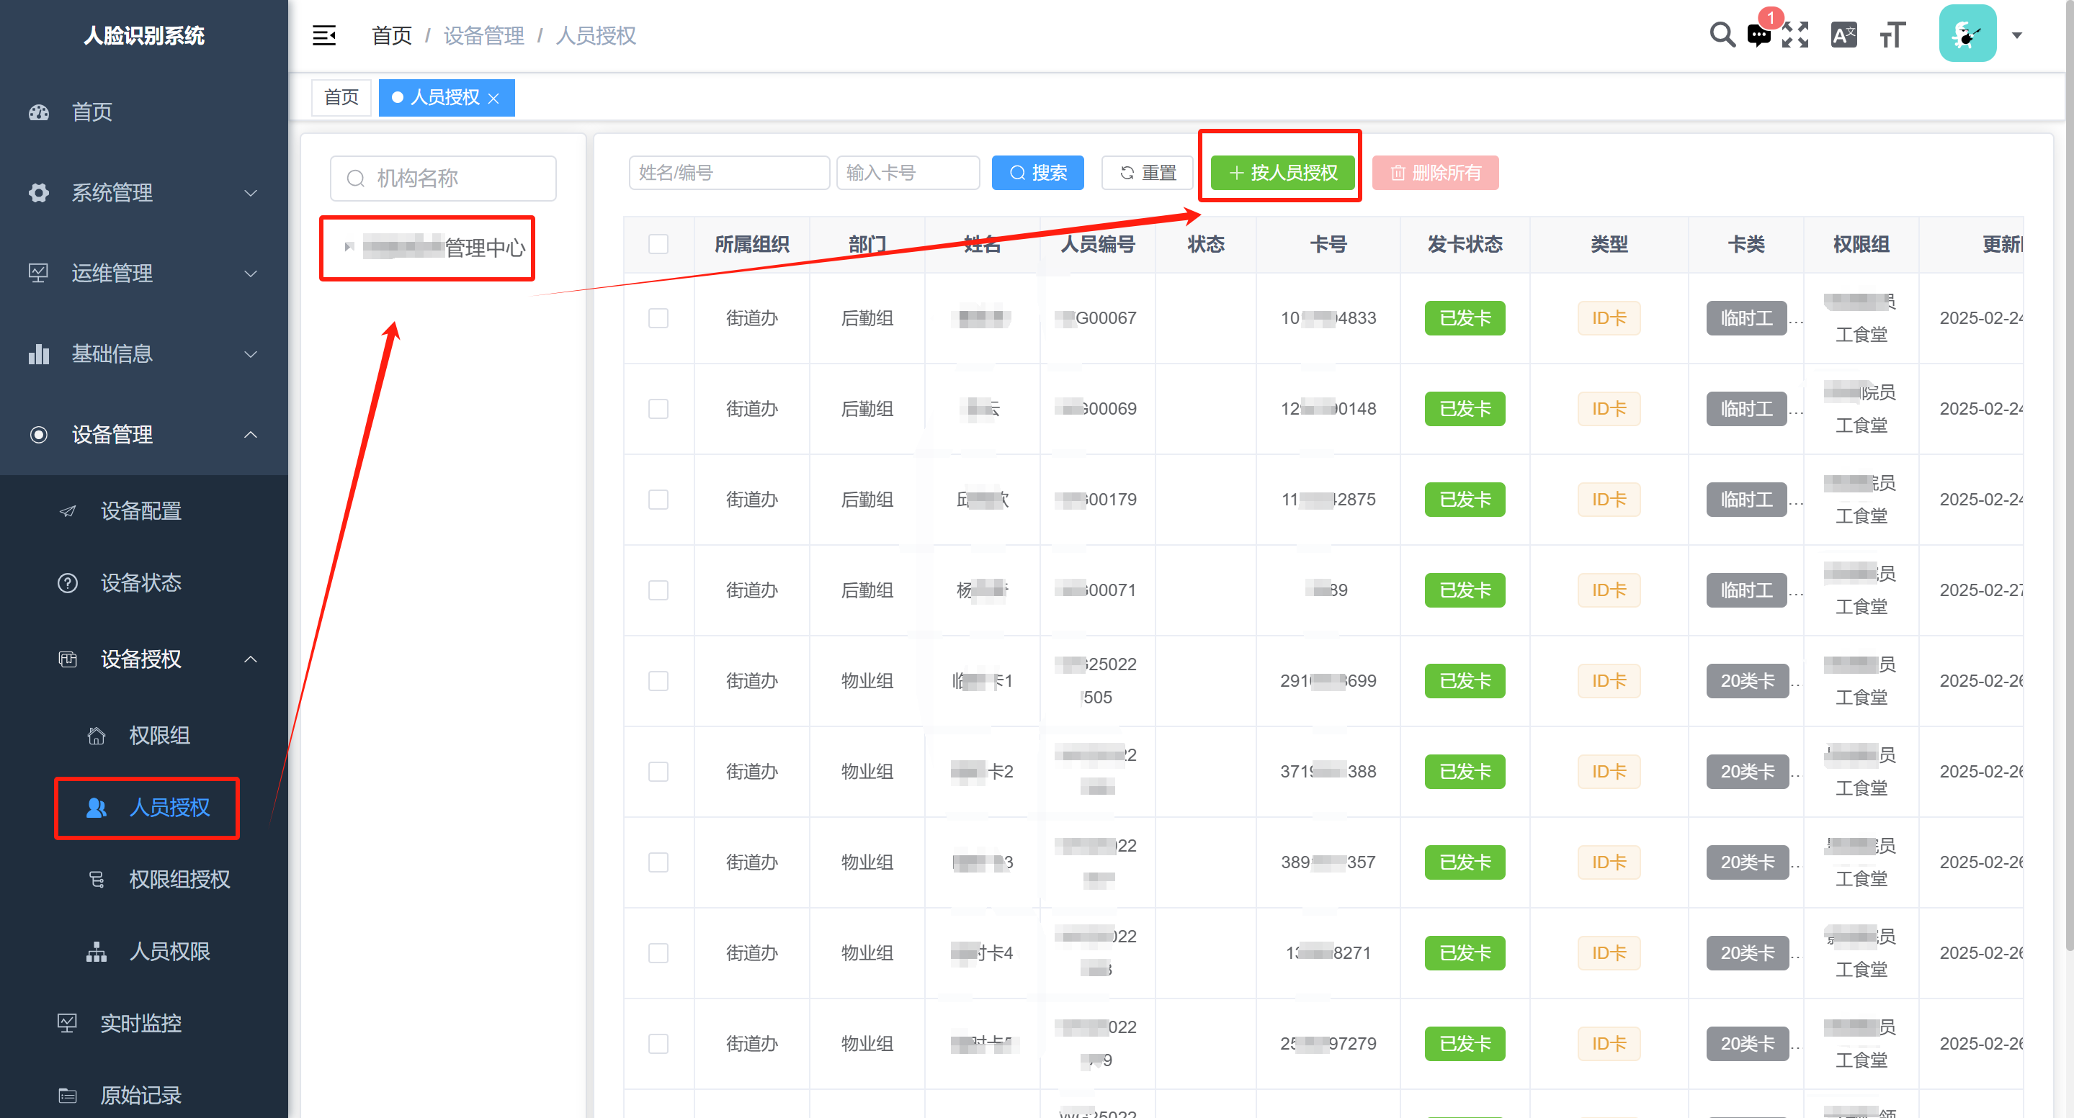The width and height of the screenshot is (2074, 1118).
Task: Expand the 基础信息 menu chevron
Action: pos(251,354)
